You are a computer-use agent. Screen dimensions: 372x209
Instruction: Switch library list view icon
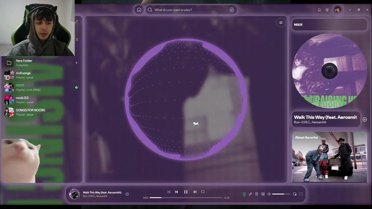76,39
